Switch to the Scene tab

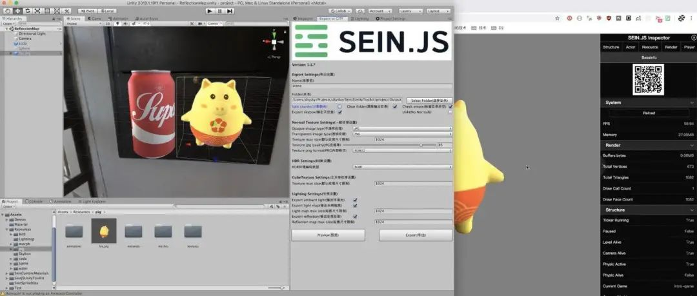tap(74, 19)
